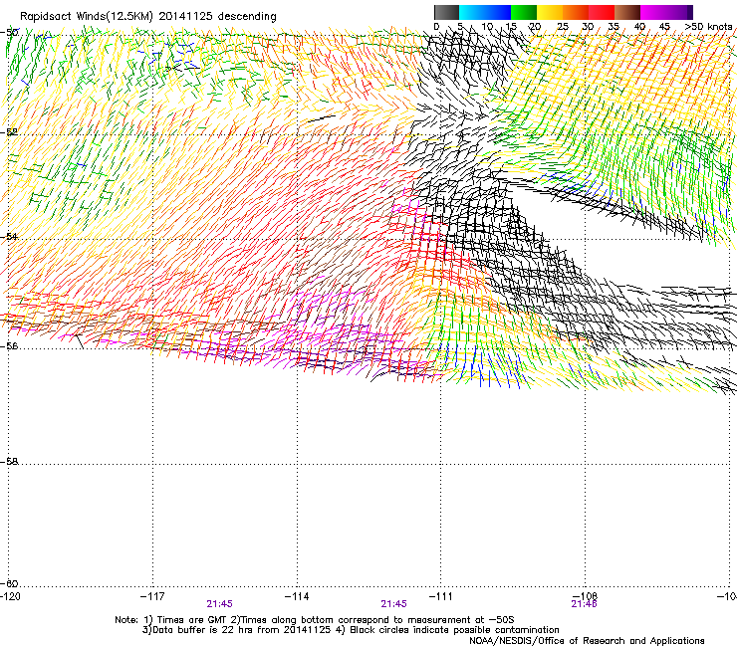The width and height of the screenshot is (737, 647).
Task: Click the '-108' longitude axis label
Action: (x=585, y=596)
